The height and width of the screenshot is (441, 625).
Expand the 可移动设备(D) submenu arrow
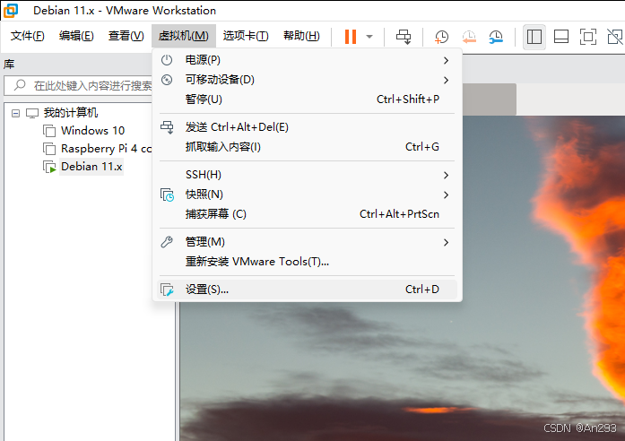coord(446,80)
